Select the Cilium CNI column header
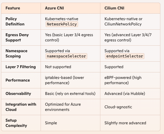The height and width of the screenshot is (134, 164). [x=114, y=8]
